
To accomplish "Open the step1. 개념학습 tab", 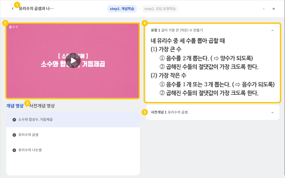I will 122,9.
